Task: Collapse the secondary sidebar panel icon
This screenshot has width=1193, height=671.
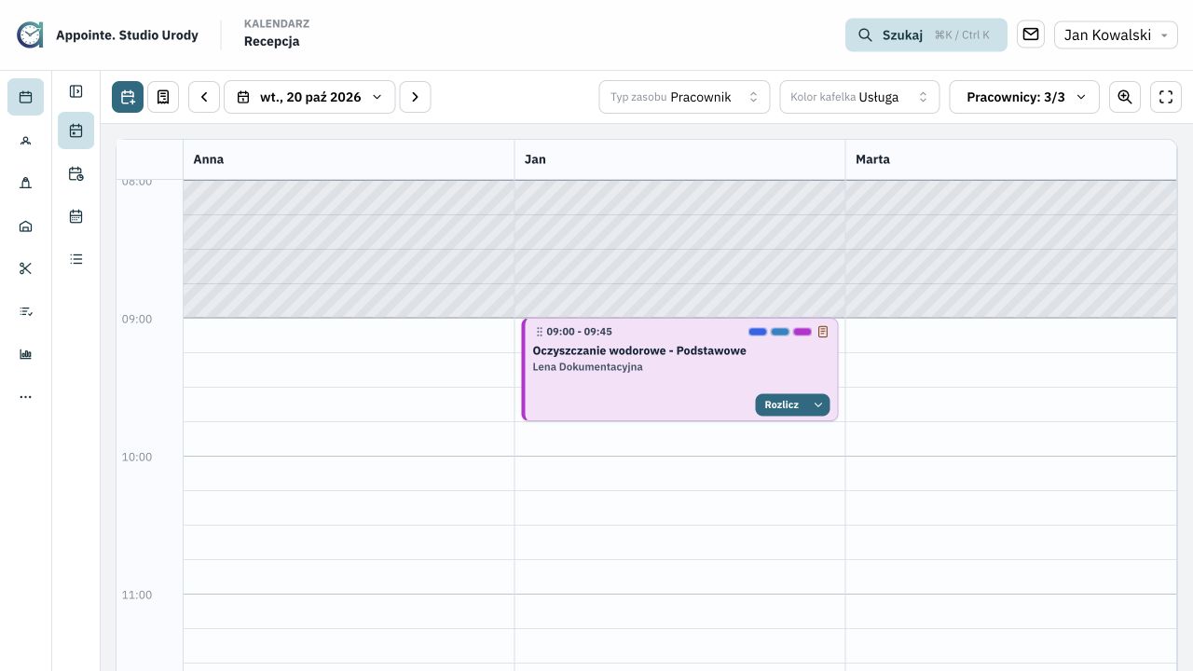Action: [76, 91]
